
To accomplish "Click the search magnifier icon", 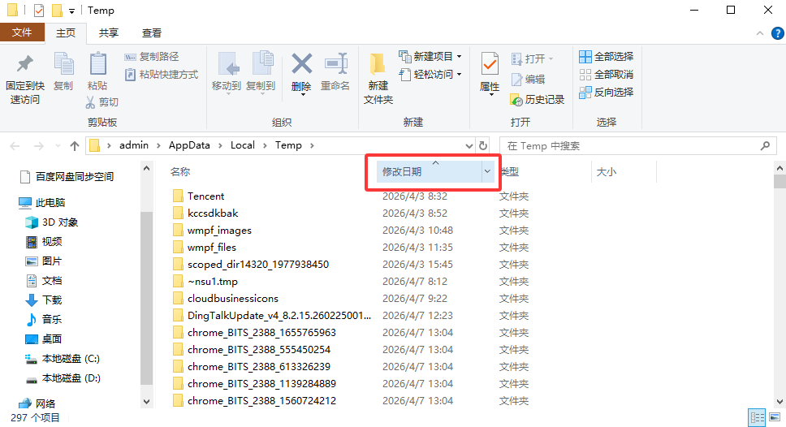I will (765, 146).
